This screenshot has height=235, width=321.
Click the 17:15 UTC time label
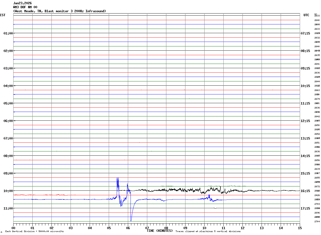click(305, 208)
